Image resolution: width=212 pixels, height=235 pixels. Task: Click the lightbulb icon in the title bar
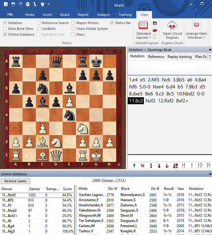click(43, 4)
